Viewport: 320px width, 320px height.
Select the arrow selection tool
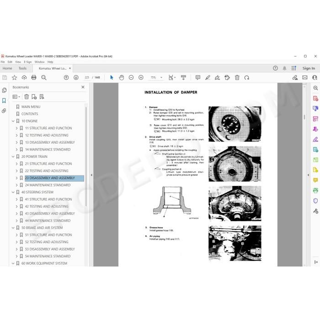pyautogui.click(x=112, y=78)
